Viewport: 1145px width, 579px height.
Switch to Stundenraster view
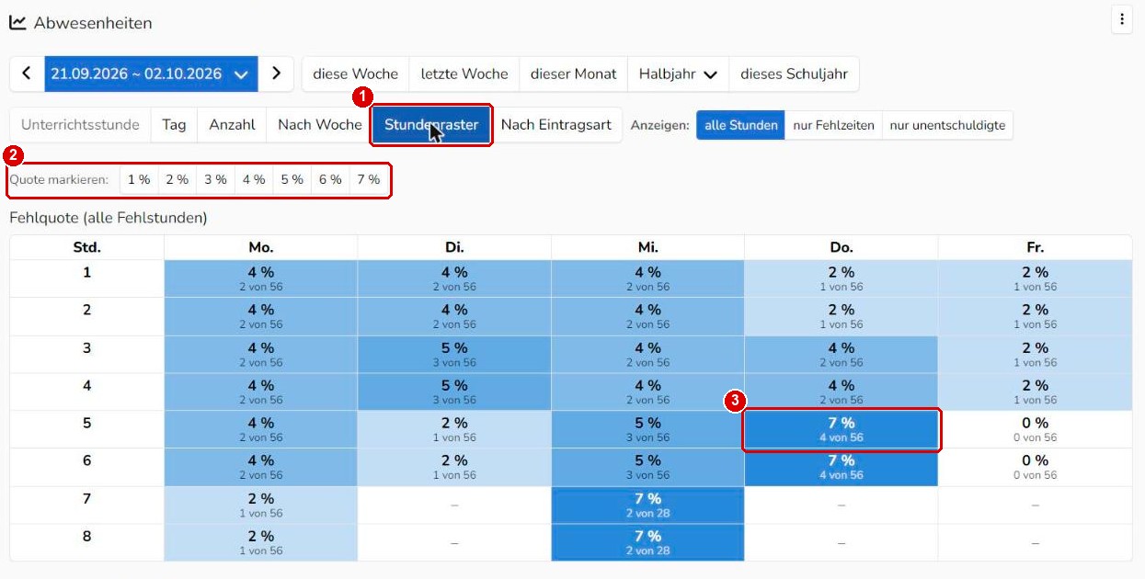tap(431, 125)
